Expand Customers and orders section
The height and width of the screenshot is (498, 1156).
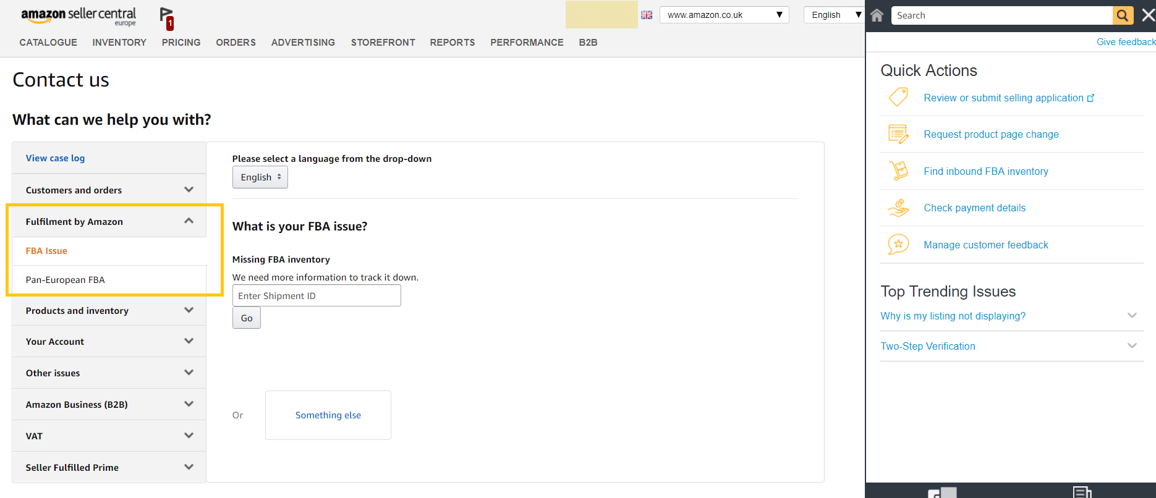pyautogui.click(x=109, y=190)
